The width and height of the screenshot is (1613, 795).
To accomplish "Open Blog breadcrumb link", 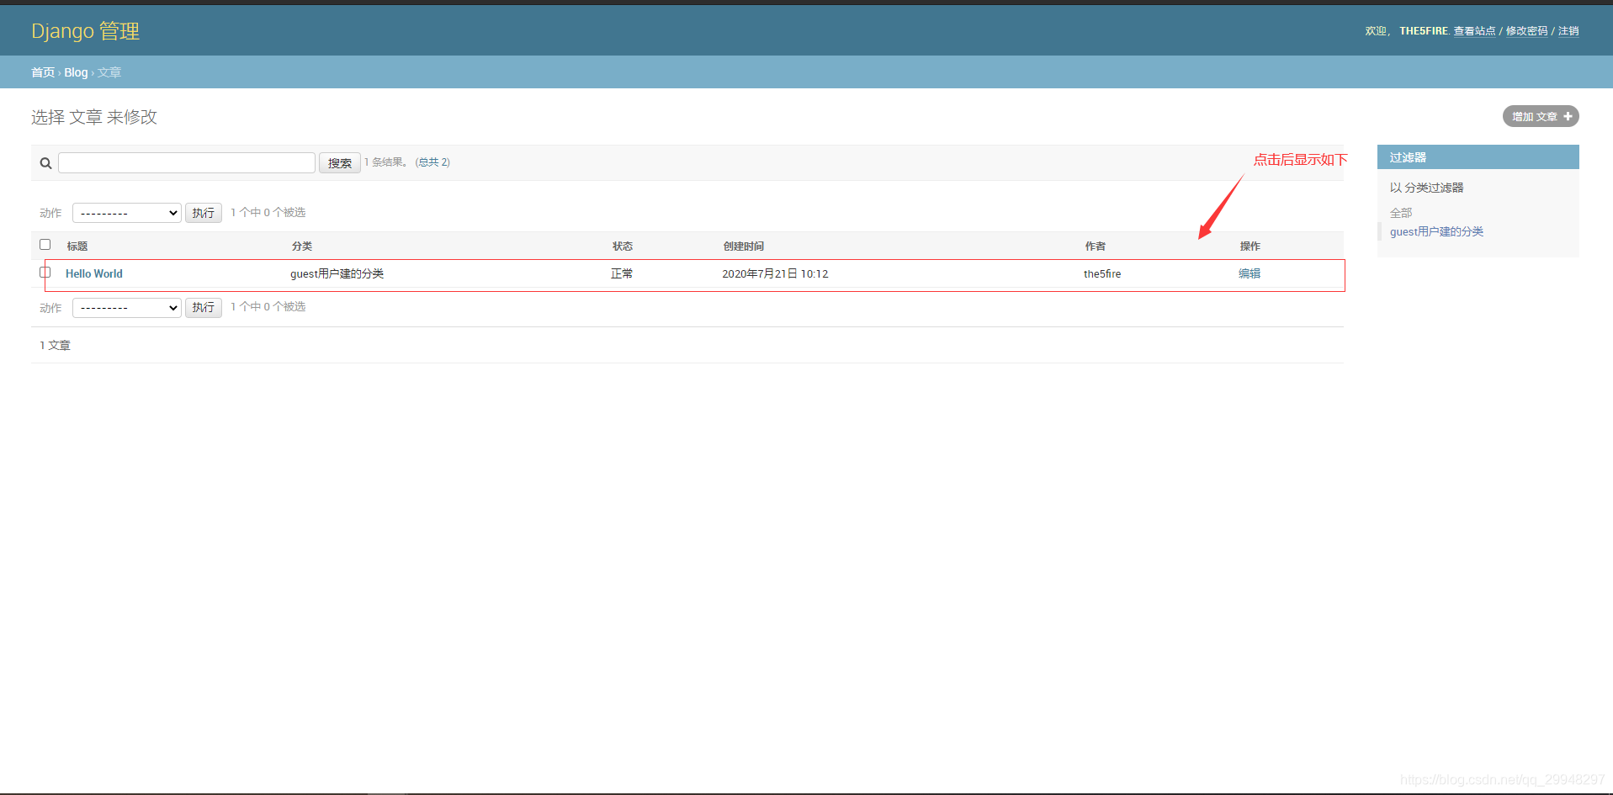I will click(x=76, y=72).
